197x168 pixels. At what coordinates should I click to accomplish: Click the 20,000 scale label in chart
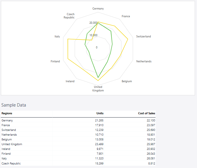(x=93, y=23)
